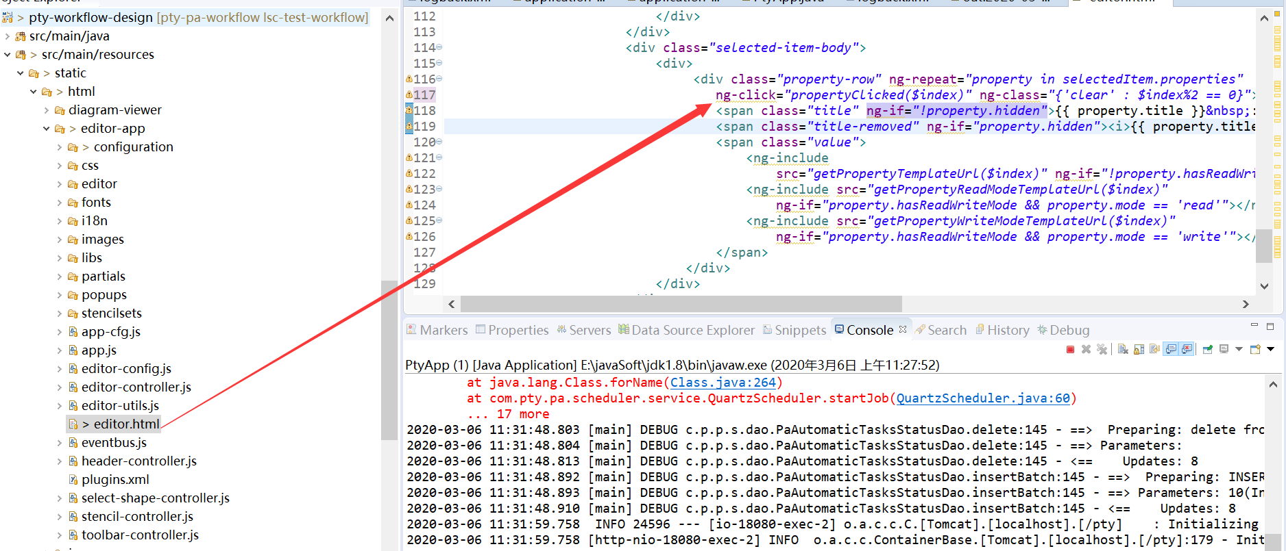
Task: Click the Data Source Explorer tab icon
Action: 624,330
